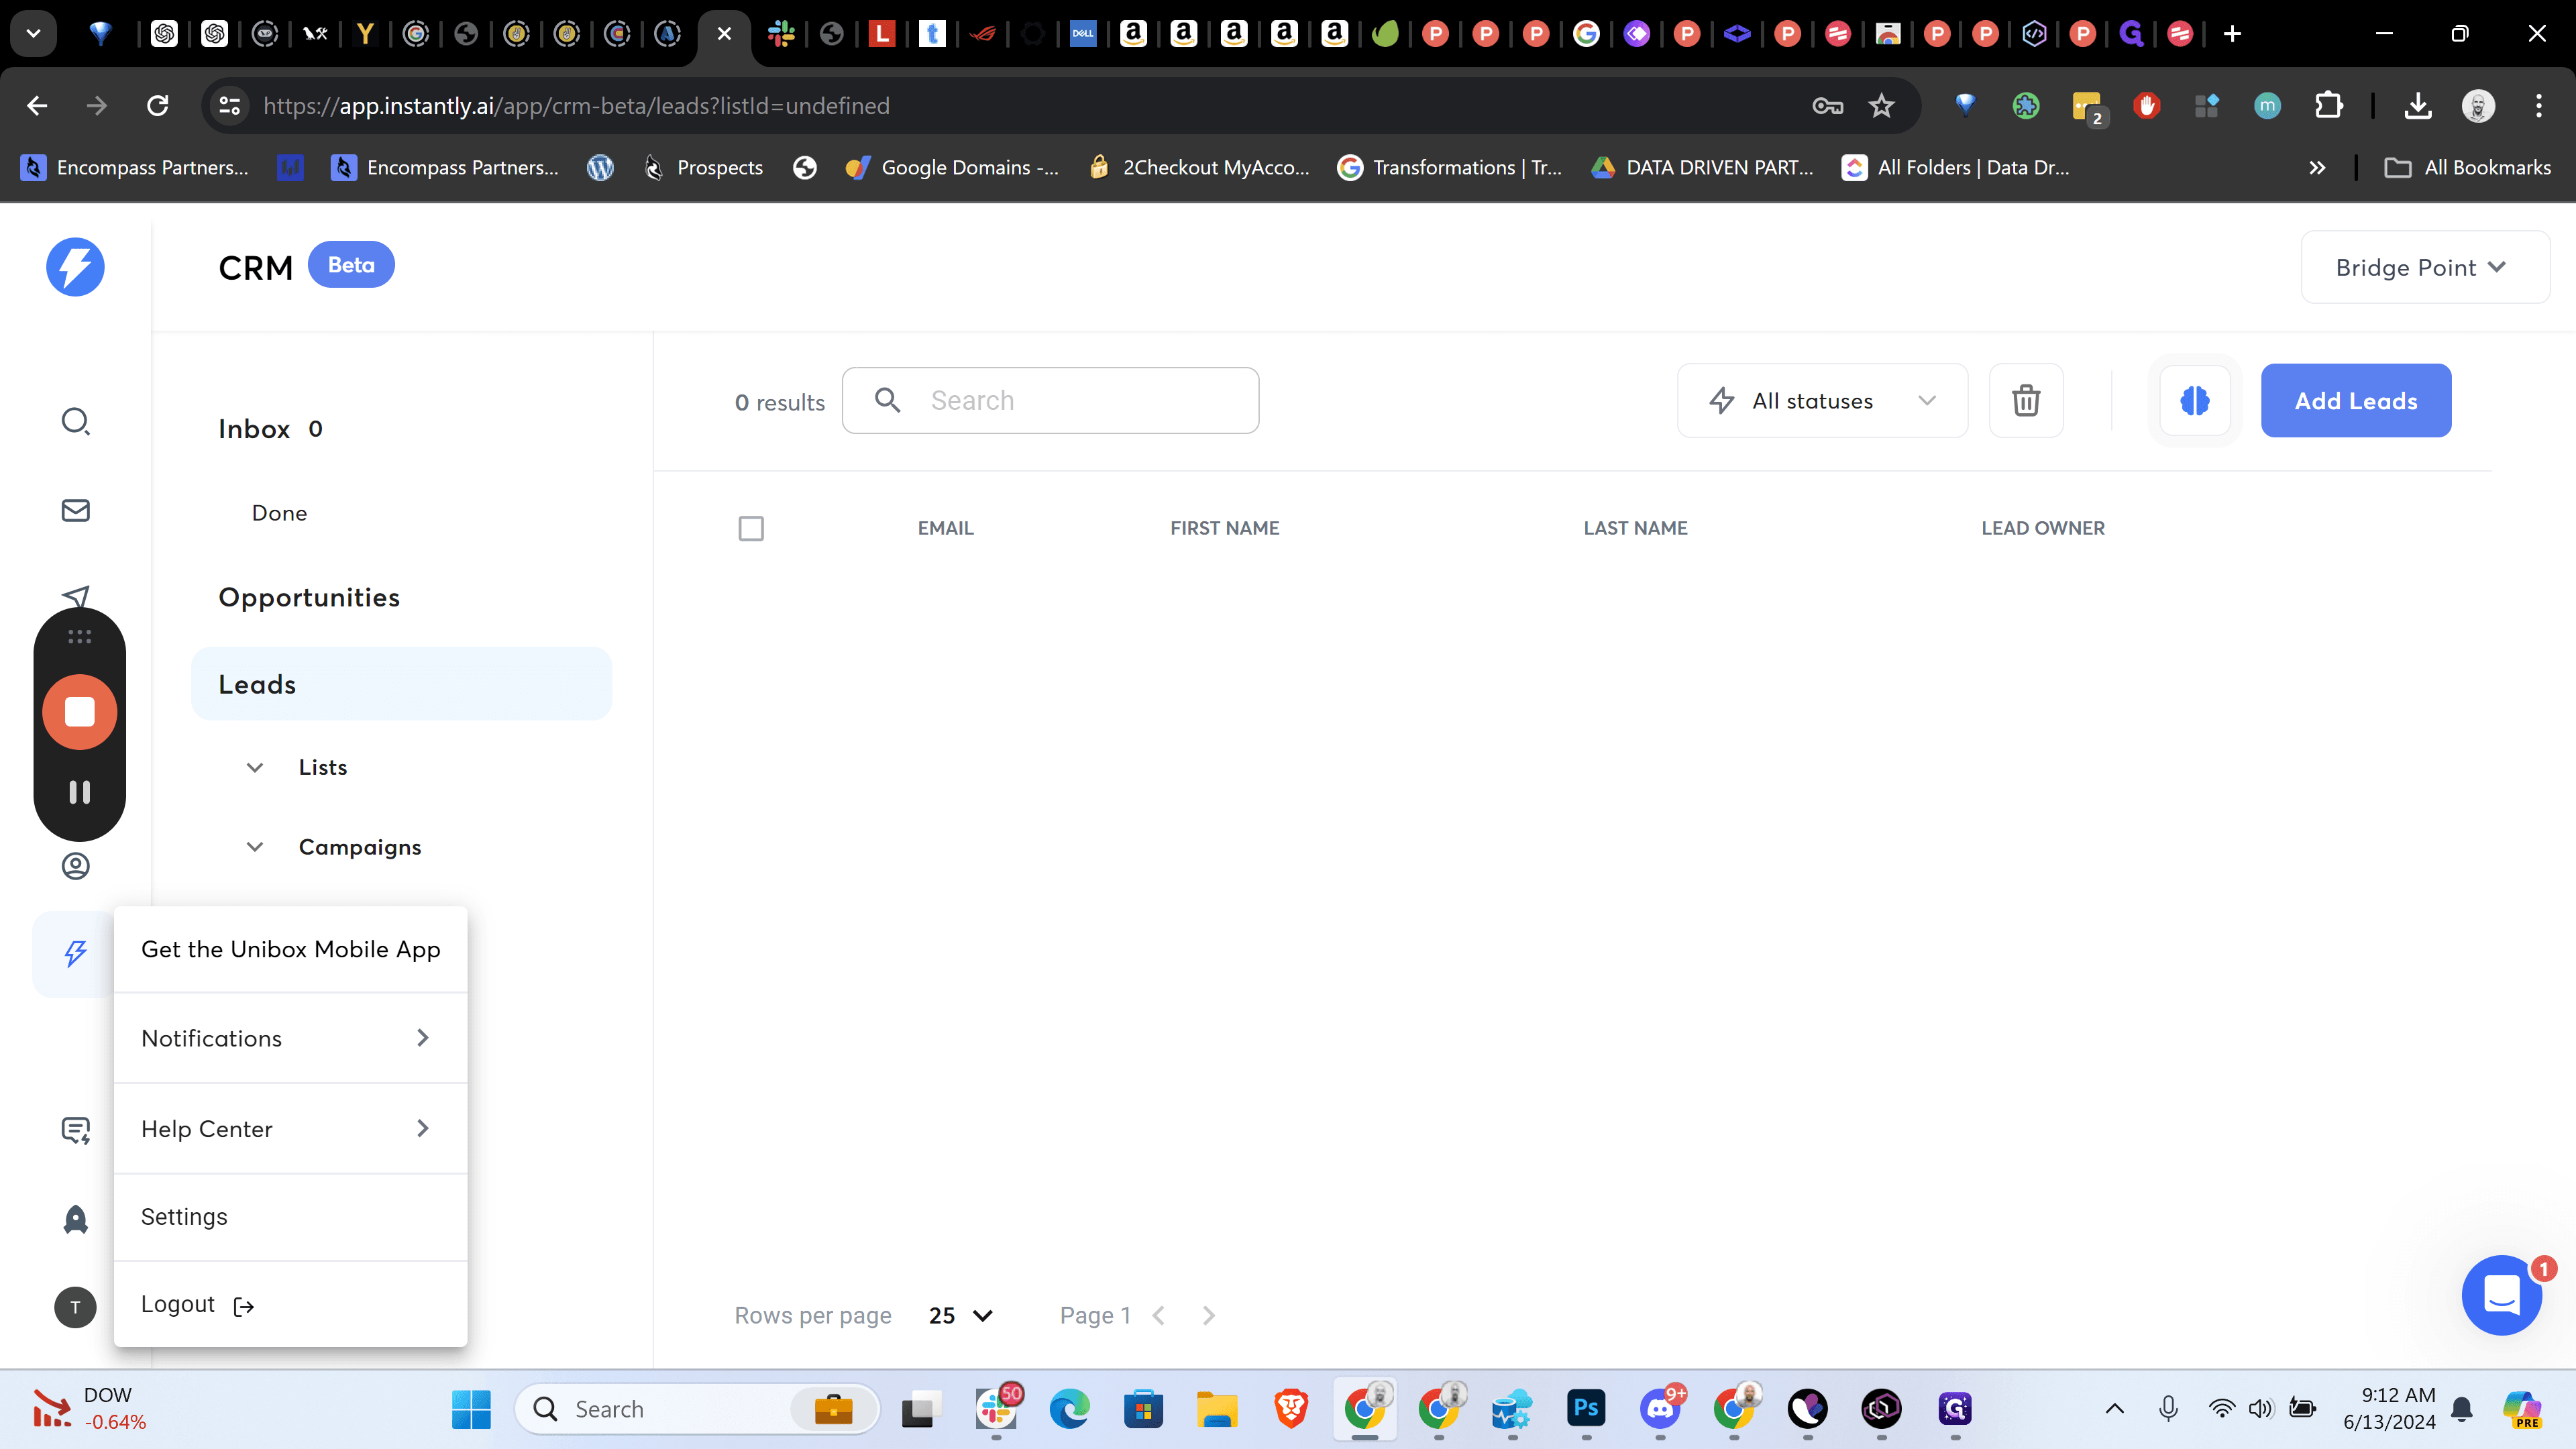Stop the screen recording with red button
2576x1449 pixels.
point(80,712)
